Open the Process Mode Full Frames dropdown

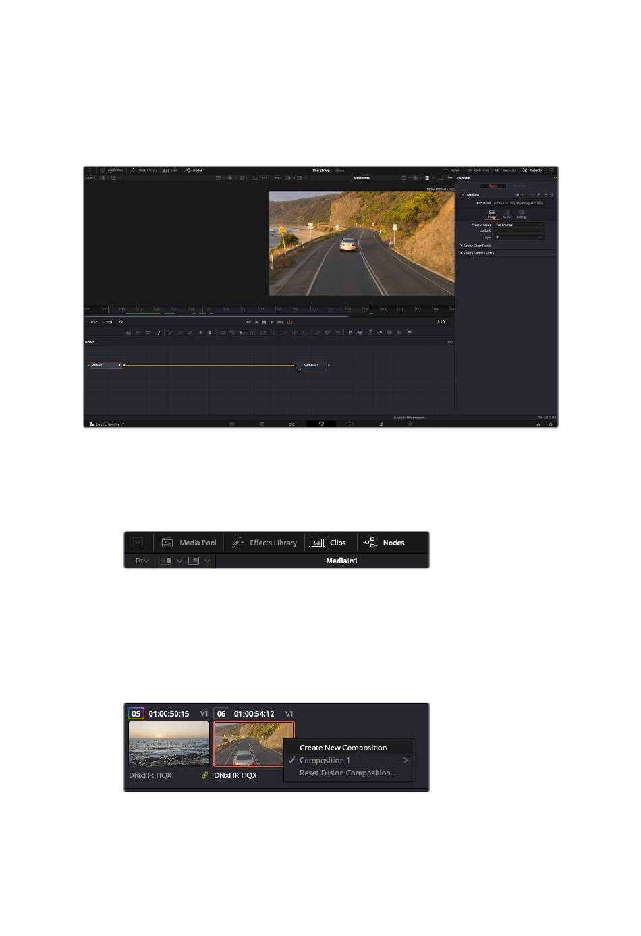518,225
